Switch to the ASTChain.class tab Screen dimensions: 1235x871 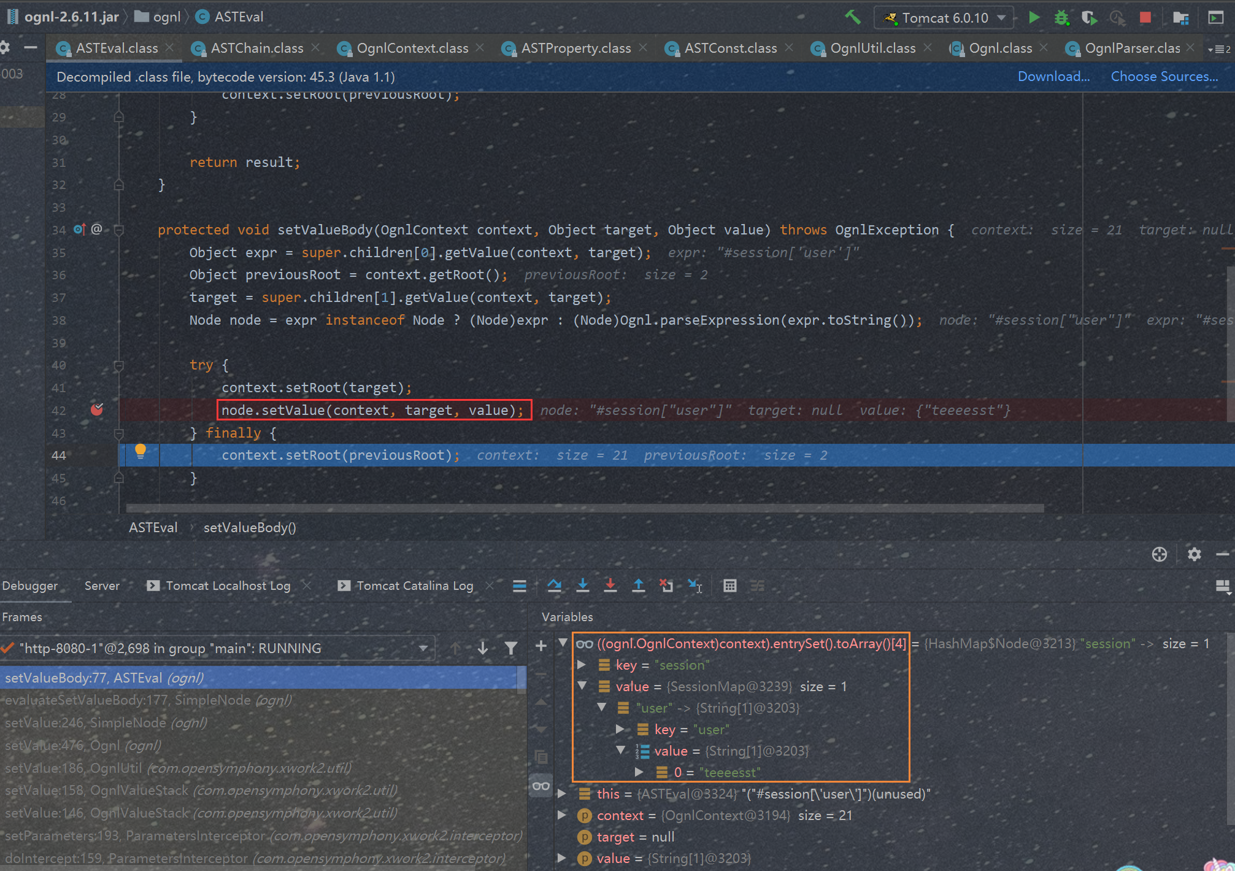[x=256, y=48]
